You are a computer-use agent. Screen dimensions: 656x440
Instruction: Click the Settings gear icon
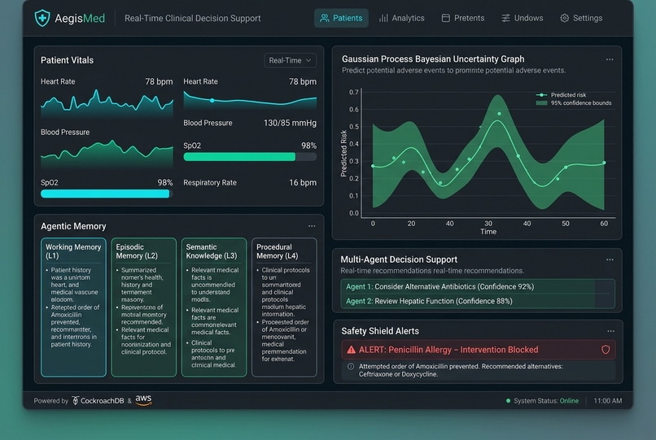564,18
